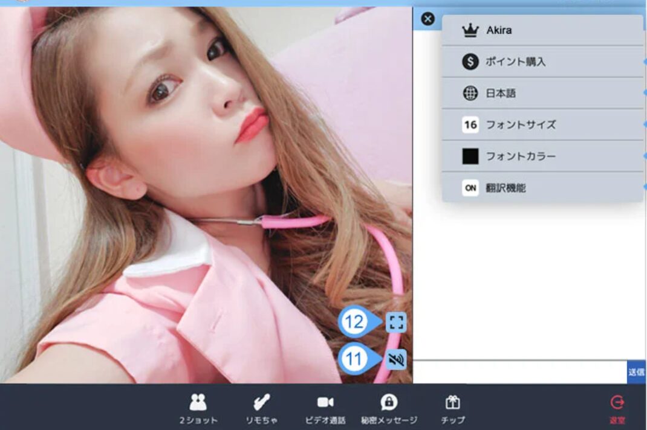
Task: Send a チップ gift tip
Action: [x=453, y=408]
